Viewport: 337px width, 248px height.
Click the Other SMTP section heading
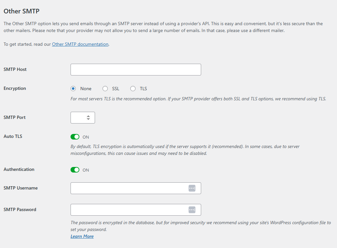pyautogui.click(x=21, y=11)
